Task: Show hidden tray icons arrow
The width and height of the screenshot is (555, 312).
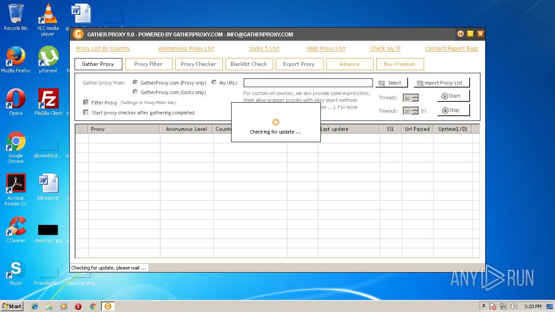Action: point(483,306)
